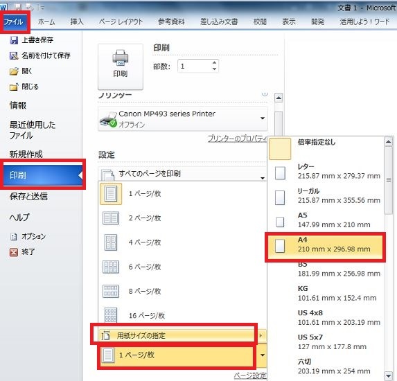Image resolution: width=397 pixels, height=381 pixels.
Task: Choose KG 101.61 mm x 152.4 mm
Action: click(x=326, y=293)
